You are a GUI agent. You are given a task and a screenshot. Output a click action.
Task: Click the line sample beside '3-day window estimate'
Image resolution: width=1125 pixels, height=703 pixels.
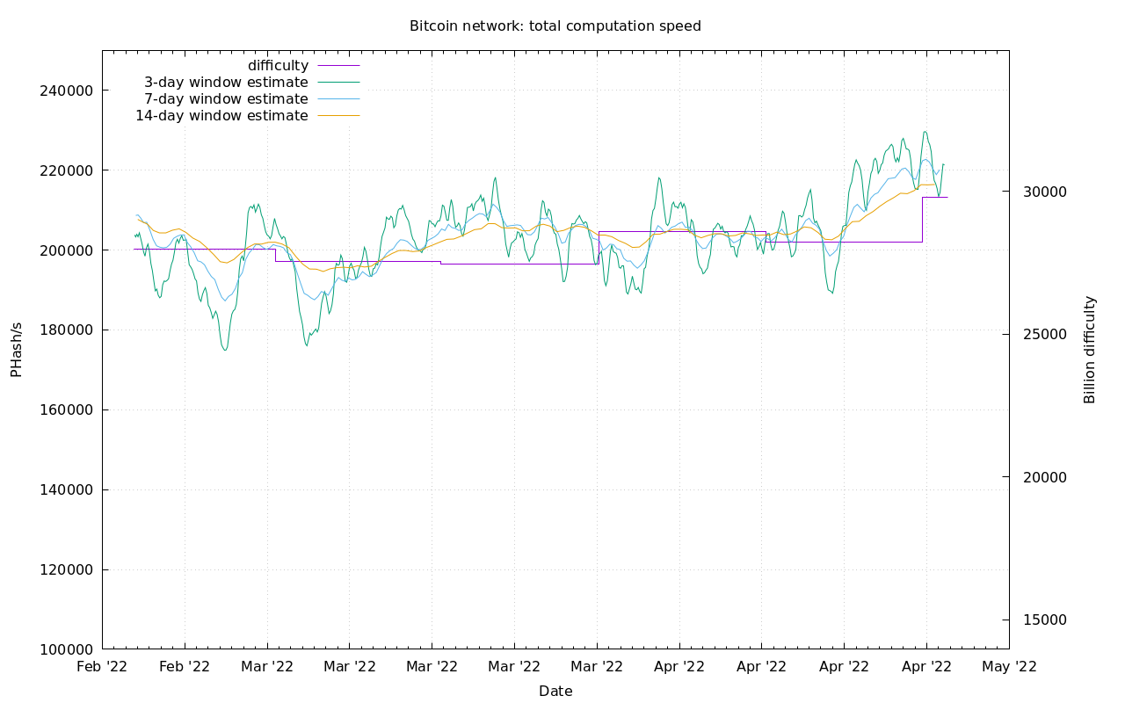pyautogui.click(x=338, y=83)
